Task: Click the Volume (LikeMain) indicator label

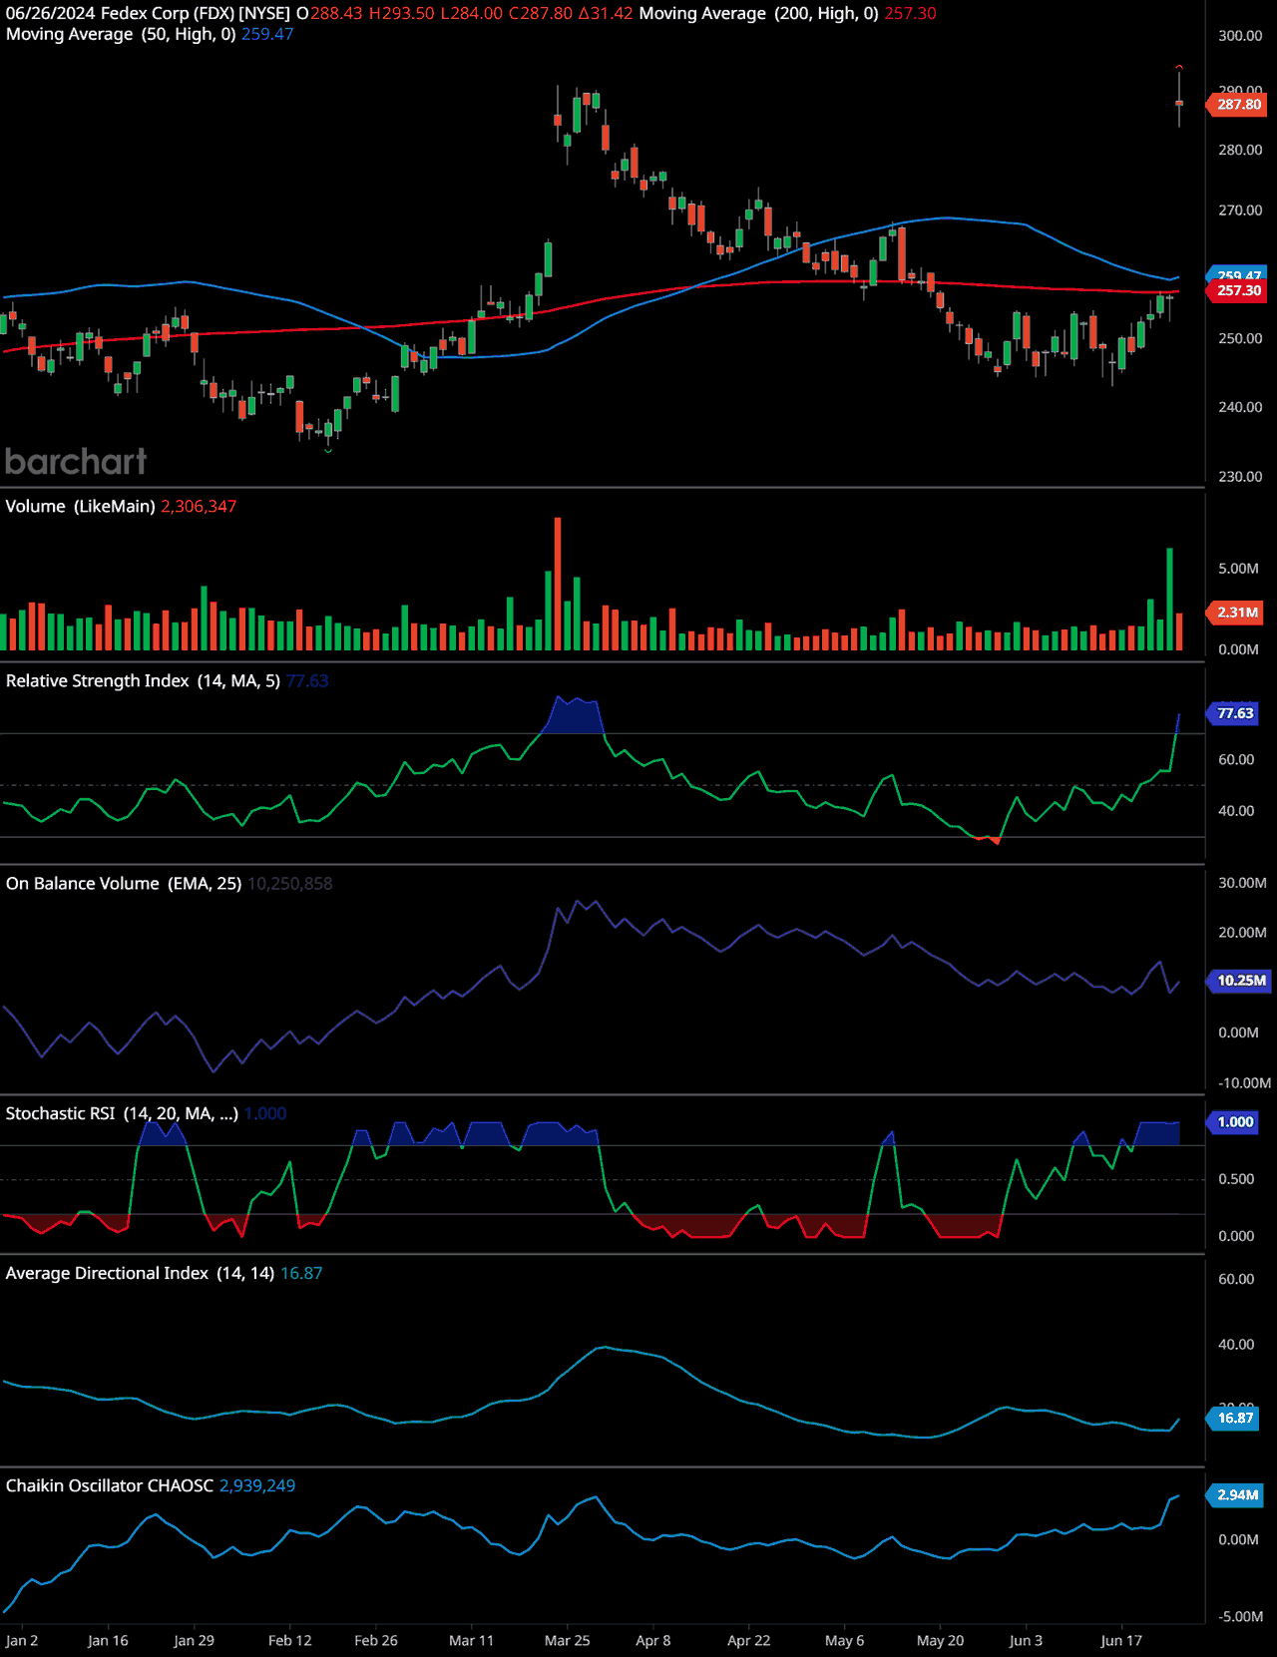Action: click(80, 506)
